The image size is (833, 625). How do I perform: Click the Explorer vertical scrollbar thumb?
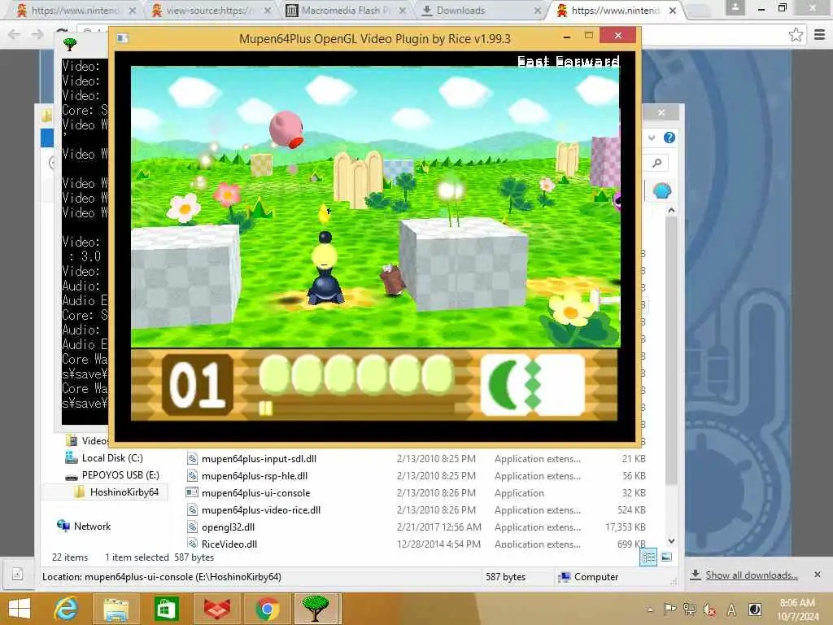coord(671,351)
